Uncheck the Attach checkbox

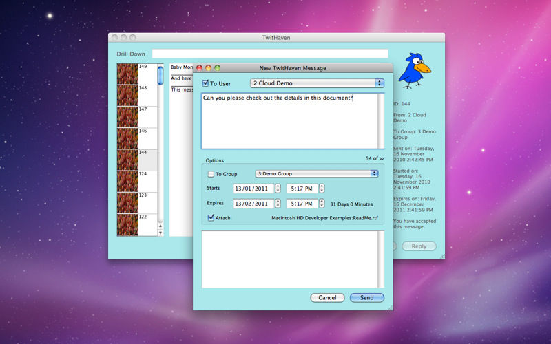[x=211, y=217]
